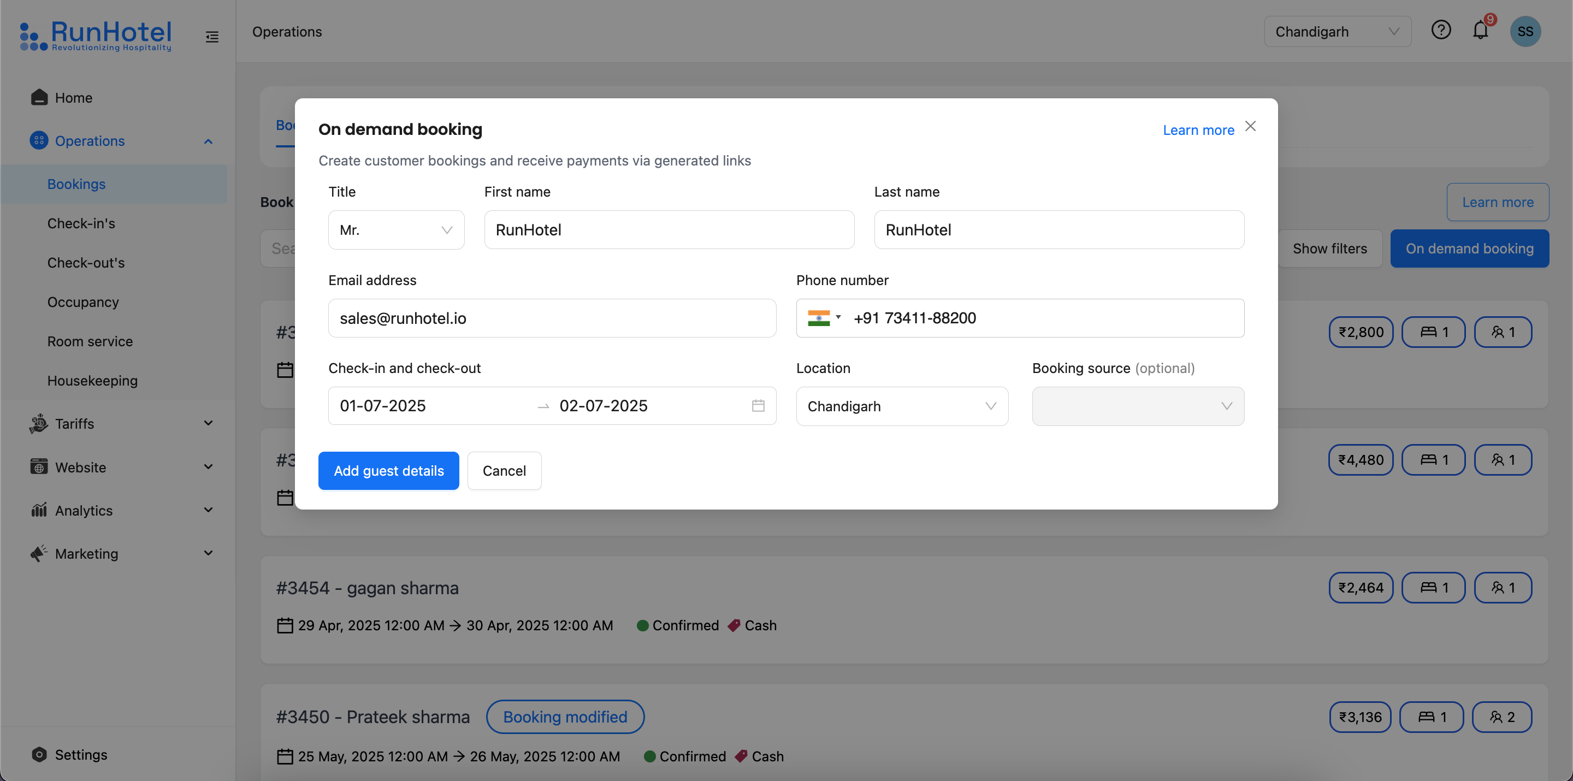This screenshot has height=781, width=1573.
Task: Click calendar icon beside 25 May, 2025 dates
Action: click(x=285, y=756)
